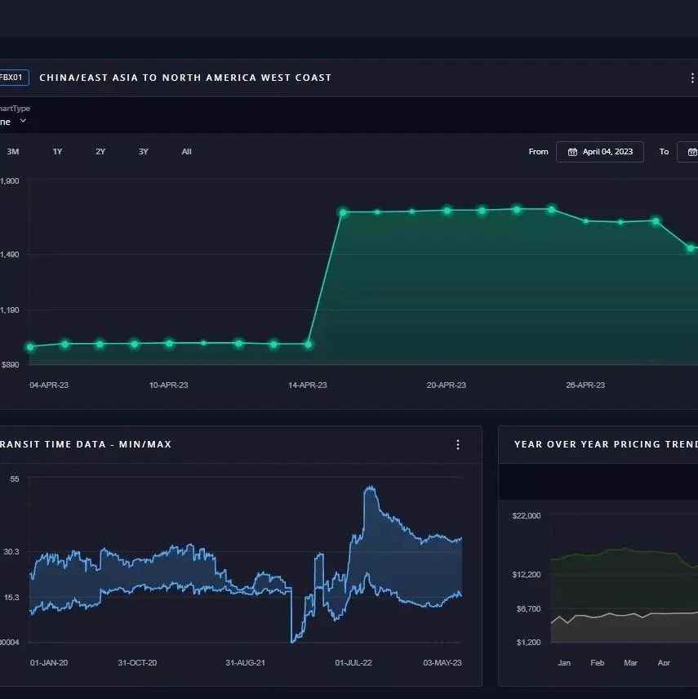
Task: Click the To label beside the date field
Action: (665, 152)
